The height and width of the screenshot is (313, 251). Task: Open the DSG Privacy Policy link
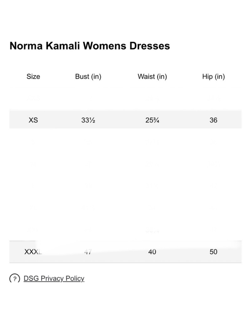click(54, 278)
